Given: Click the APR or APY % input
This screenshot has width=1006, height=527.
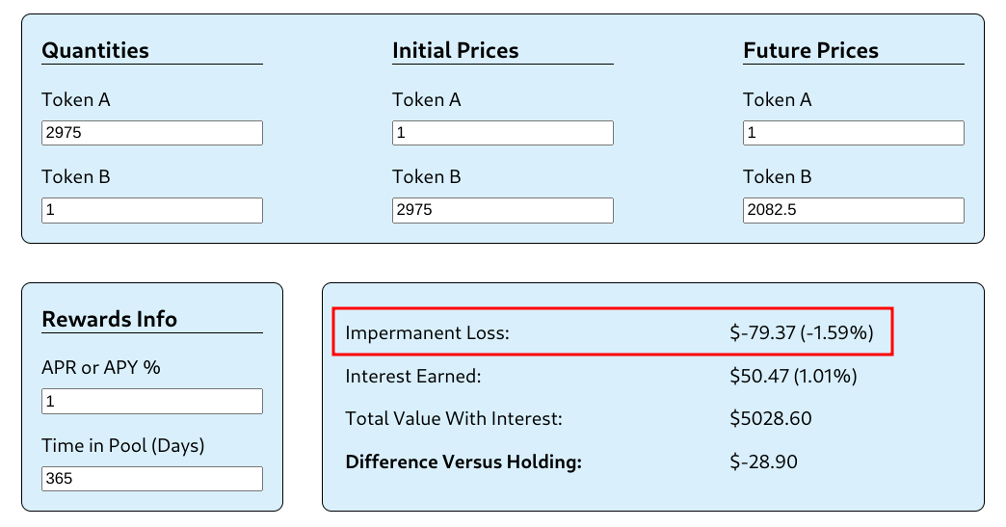Looking at the screenshot, I should (152, 401).
